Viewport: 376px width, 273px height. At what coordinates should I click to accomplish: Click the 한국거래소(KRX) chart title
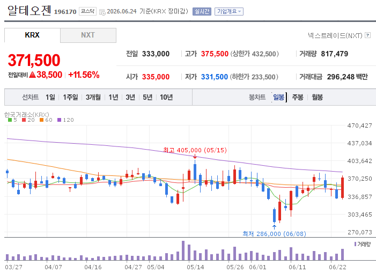[27, 115]
